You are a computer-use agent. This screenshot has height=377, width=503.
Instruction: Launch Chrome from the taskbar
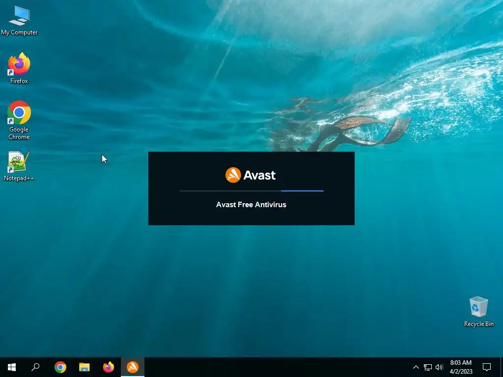tap(60, 367)
